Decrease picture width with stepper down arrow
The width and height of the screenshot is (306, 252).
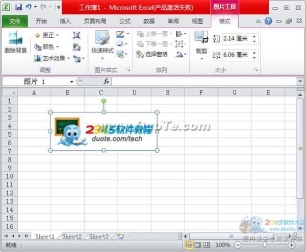(x=254, y=58)
